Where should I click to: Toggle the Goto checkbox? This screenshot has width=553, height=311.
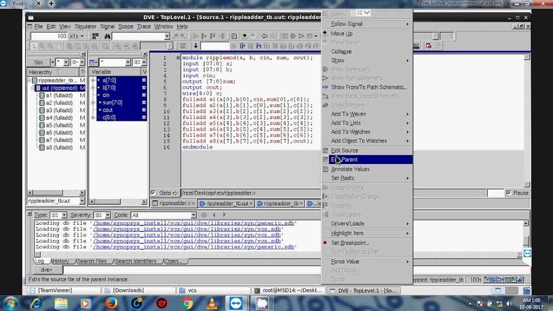pos(153,193)
